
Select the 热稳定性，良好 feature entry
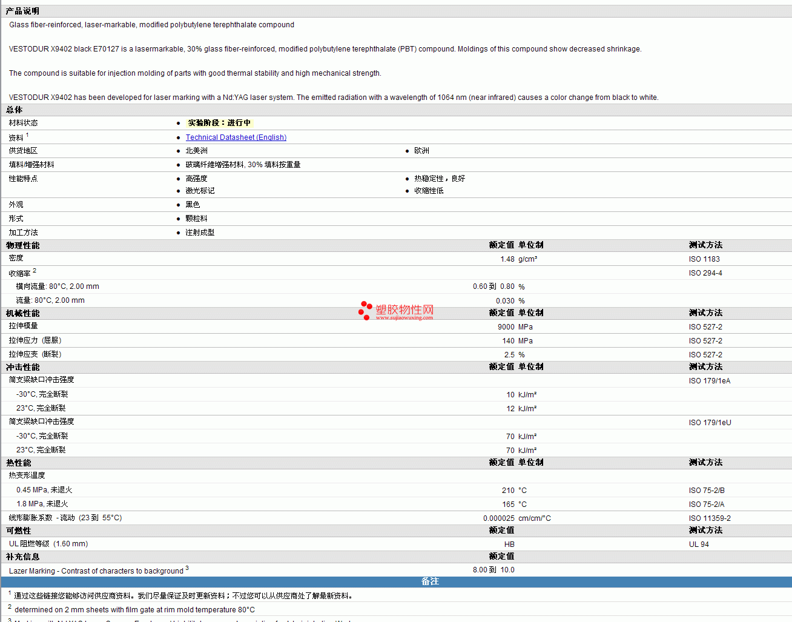[x=440, y=179]
